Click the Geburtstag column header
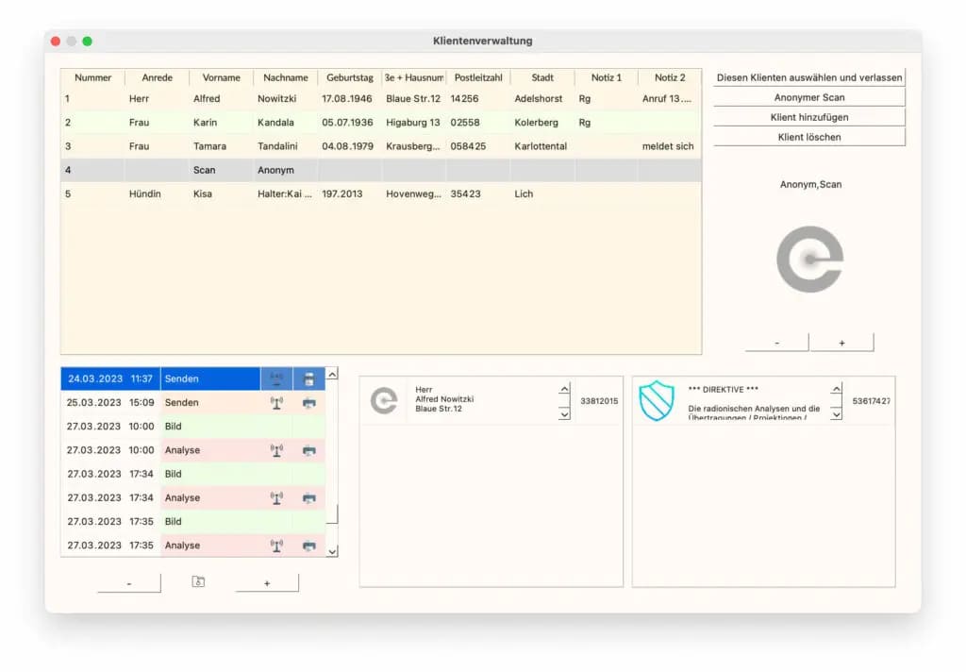 tap(350, 77)
